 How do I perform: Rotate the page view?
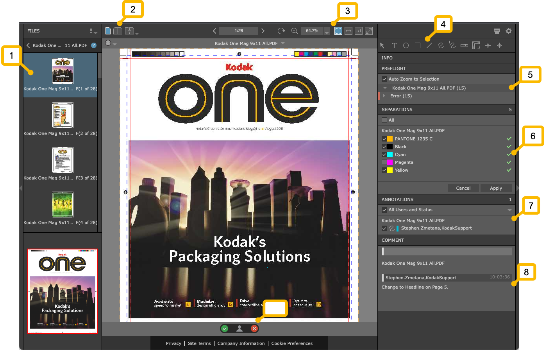click(x=281, y=31)
